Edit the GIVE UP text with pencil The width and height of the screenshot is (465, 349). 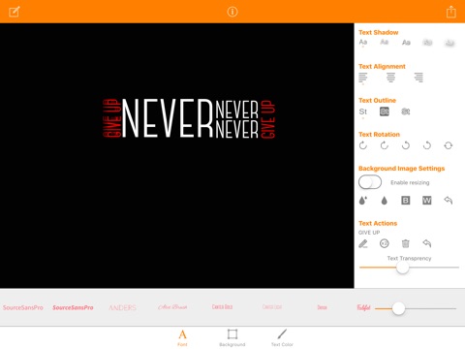(x=363, y=243)
